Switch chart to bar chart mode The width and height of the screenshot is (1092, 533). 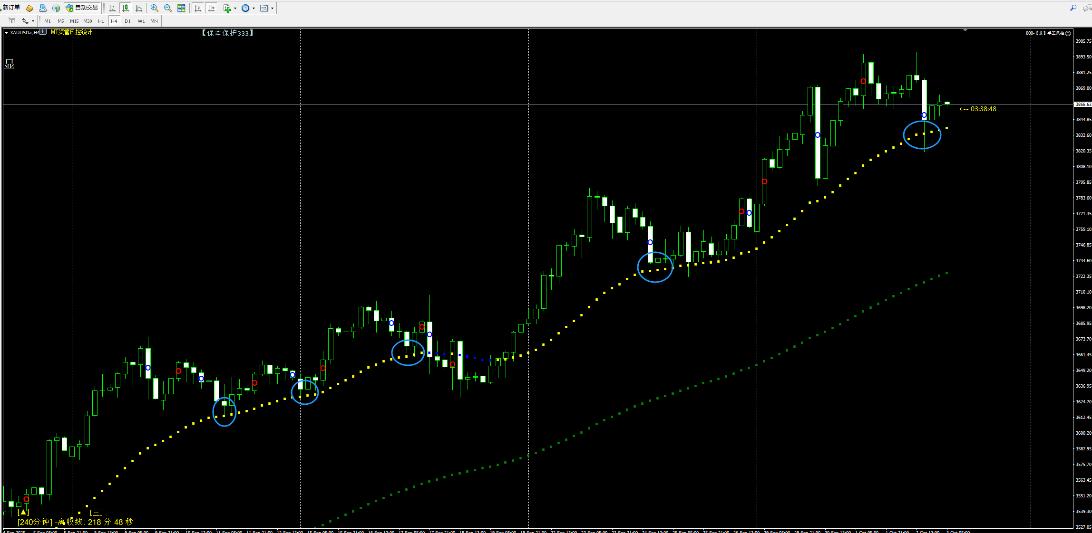pos(112,8)
